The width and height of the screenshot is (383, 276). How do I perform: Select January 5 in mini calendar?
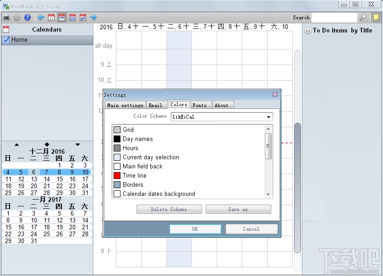click(x=60, y=214)
